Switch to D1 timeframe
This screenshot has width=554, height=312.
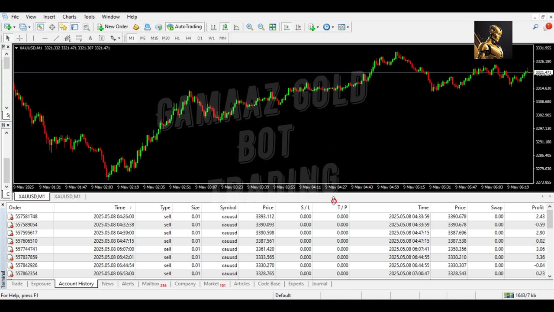[x=200, y=38]
